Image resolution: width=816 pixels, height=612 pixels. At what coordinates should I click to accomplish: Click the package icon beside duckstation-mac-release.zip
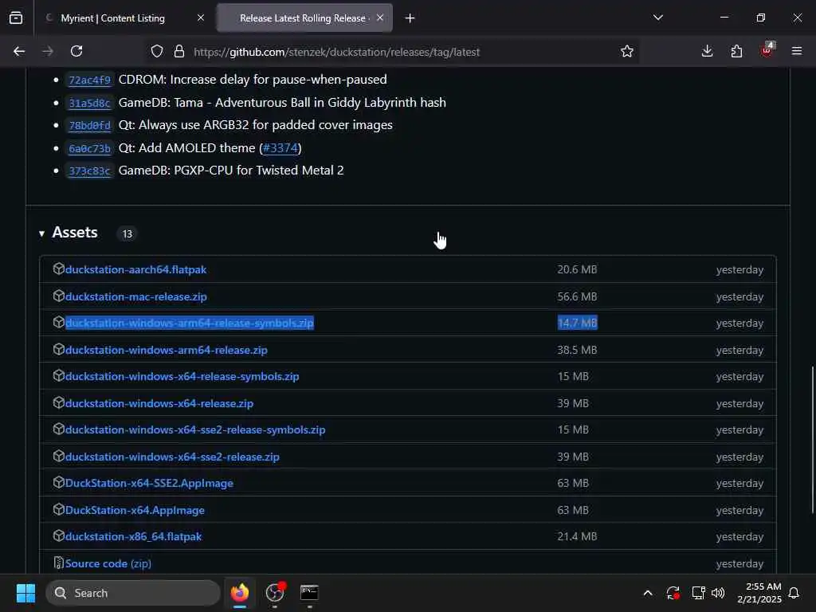coord(59,296)
